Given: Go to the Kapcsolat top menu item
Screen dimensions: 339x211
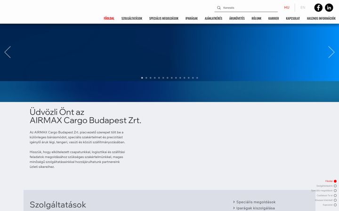Looking at the screenshot, I should (x=293, y=18).
